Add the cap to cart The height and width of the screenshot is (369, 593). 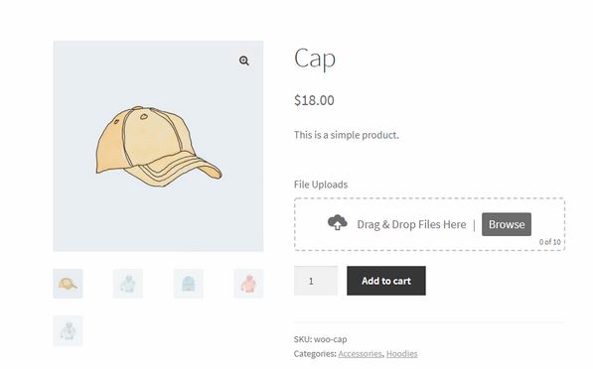[386, 281]
